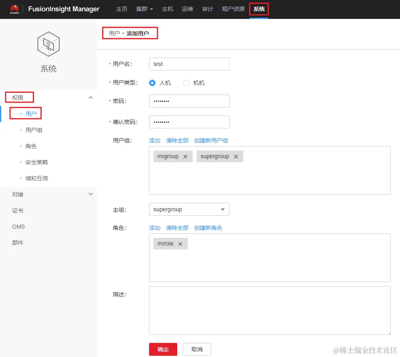This screenshot has width=400, height=357.
Task: Click the Huawei logo icon
Action: (x=14, y=9)
